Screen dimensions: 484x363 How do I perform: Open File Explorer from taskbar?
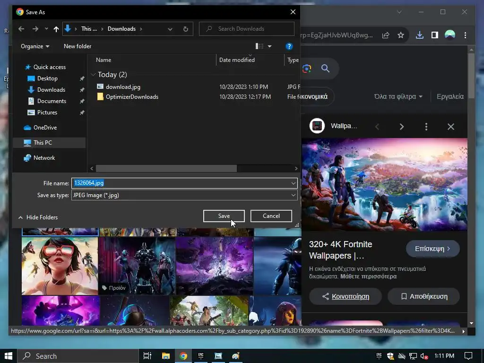tap(166, 356)
